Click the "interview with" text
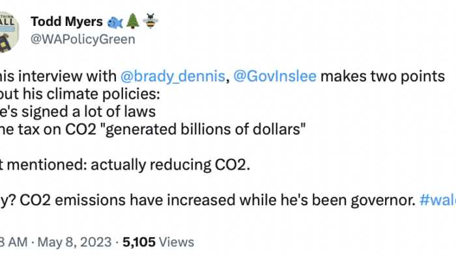456x256 pixels. [69, 76]
